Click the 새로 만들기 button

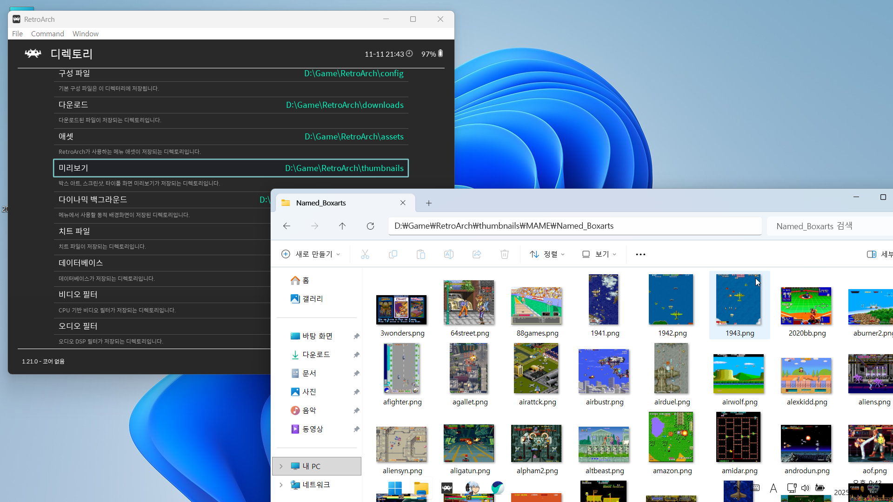(311, 254)
